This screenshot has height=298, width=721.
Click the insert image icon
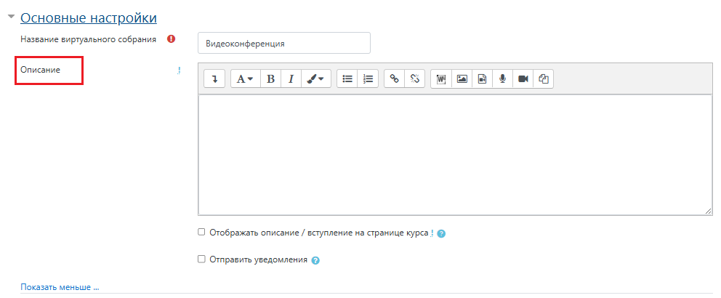(462, 79)
